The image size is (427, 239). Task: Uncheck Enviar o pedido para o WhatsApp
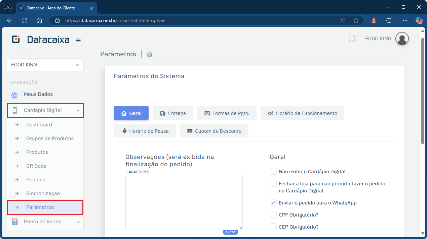[273, 203]
